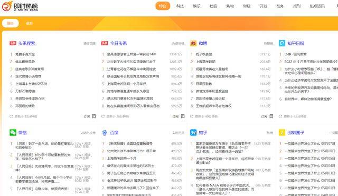This screenshot has width=338, height=196.
Task: Click the red 今日头条 source icon
Action: tap(105, 43)
